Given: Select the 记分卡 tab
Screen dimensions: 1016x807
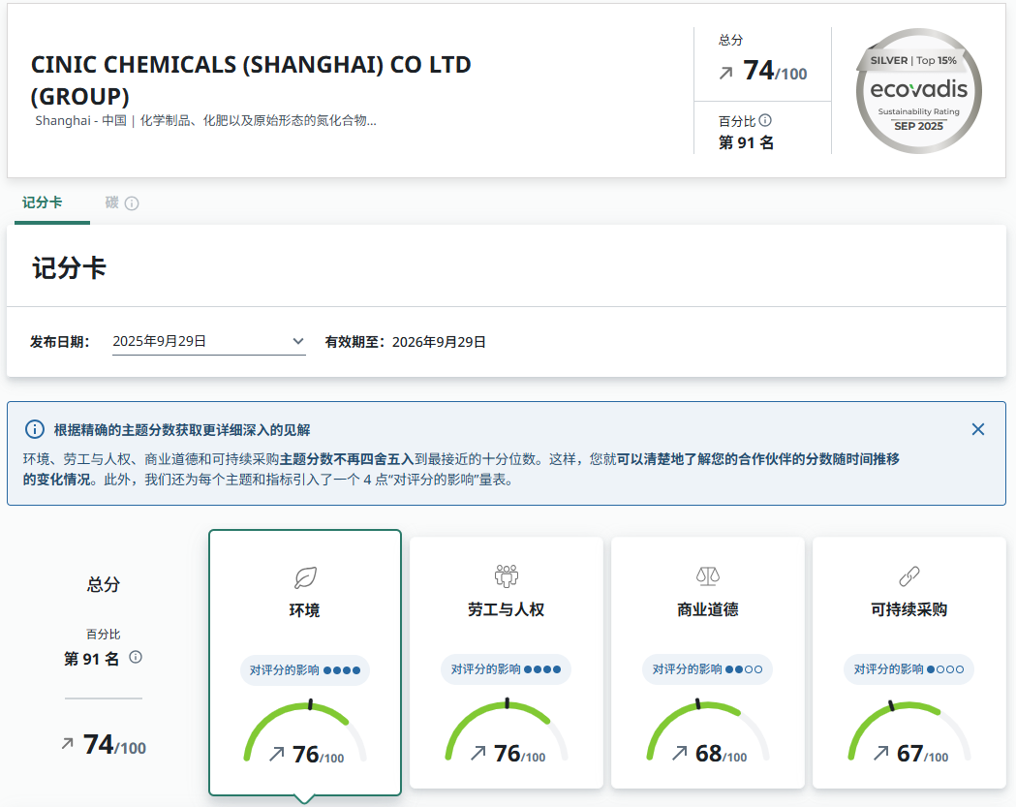Looking at the screenshot, I should 43,202.
